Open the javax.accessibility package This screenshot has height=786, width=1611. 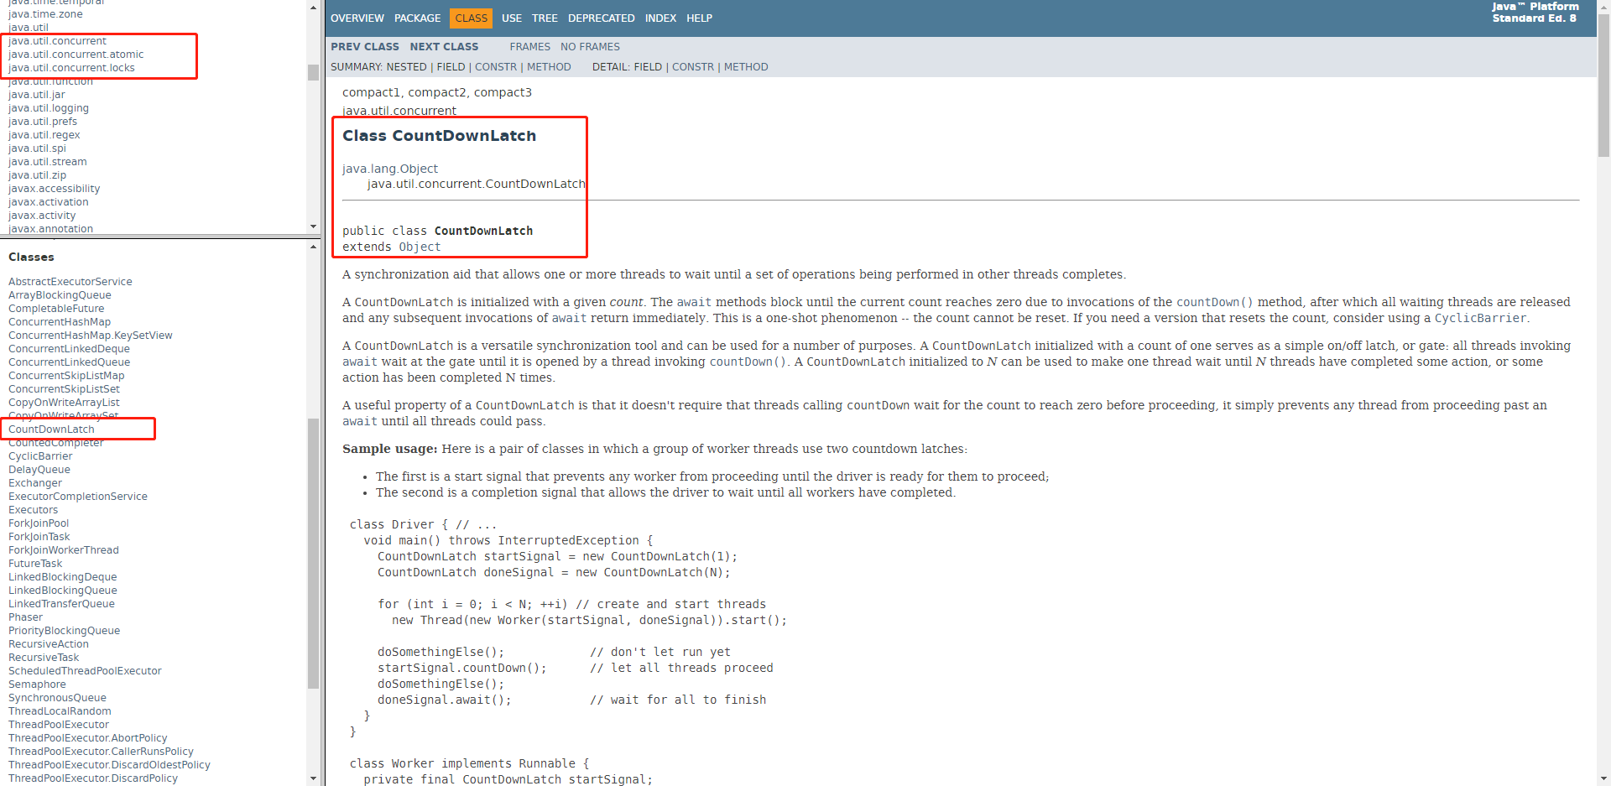[55, 189]
